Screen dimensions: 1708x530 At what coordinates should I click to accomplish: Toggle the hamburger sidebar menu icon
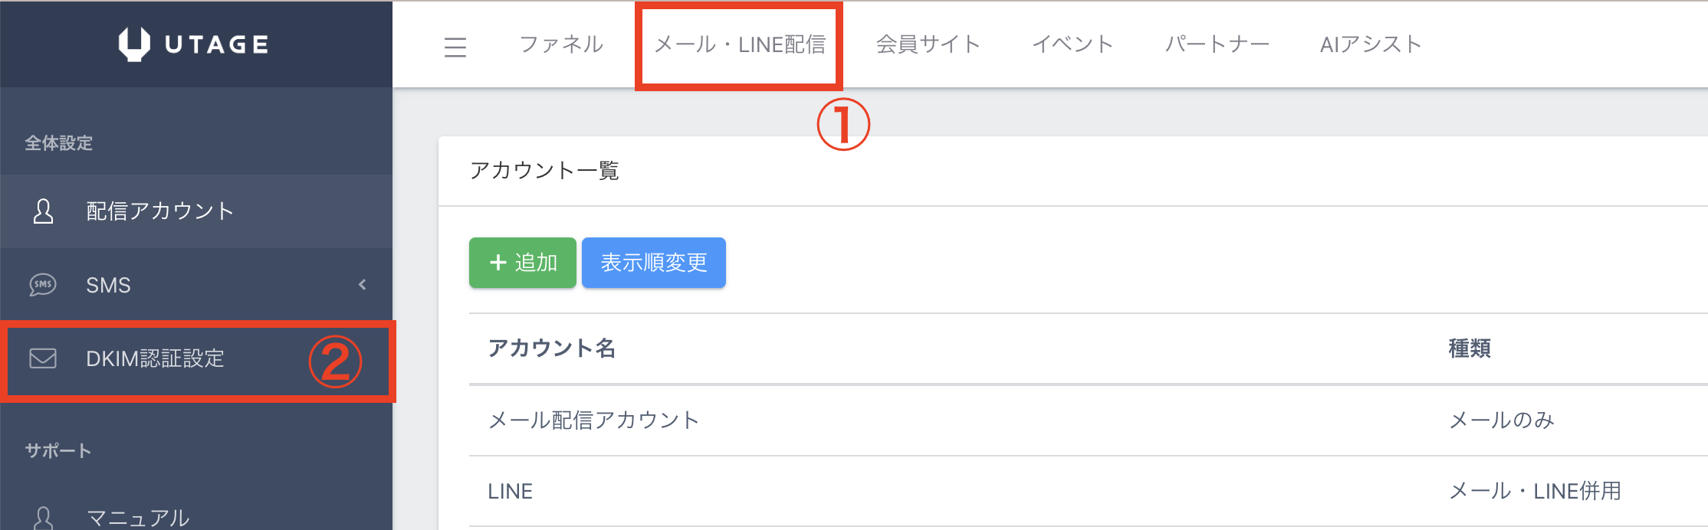455,47
